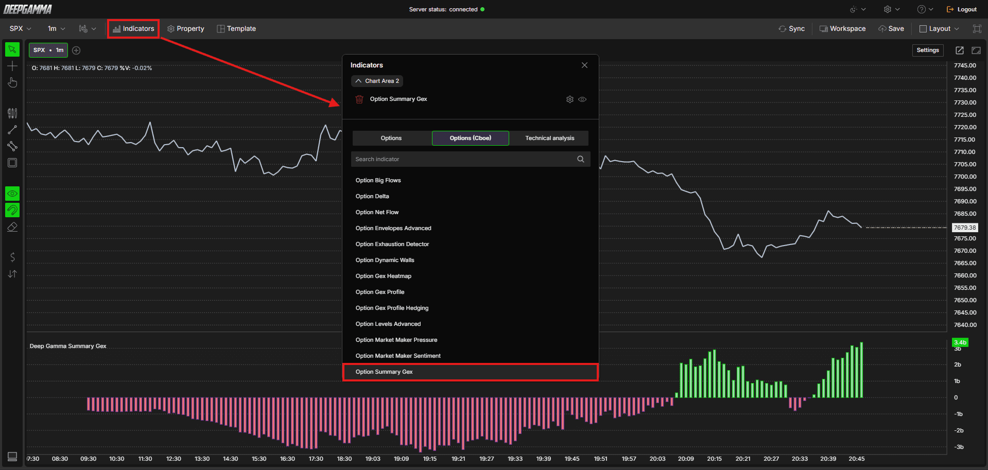This screenshot has height=470, width=988.
Task: Open the theme mode dropdown
Action: tap(858, 9)
